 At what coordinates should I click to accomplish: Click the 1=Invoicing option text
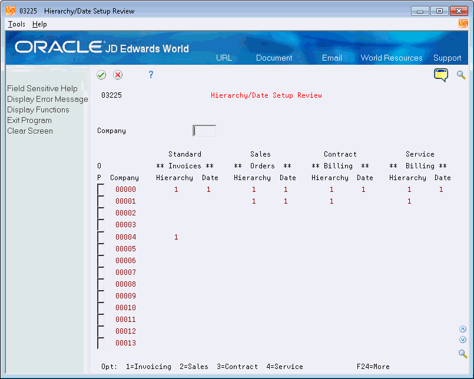(148, 367)
